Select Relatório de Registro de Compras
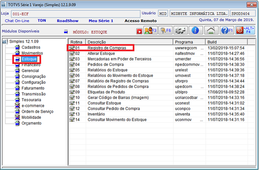Viewport: 259px width, 170px height. (x=118, y=81)
